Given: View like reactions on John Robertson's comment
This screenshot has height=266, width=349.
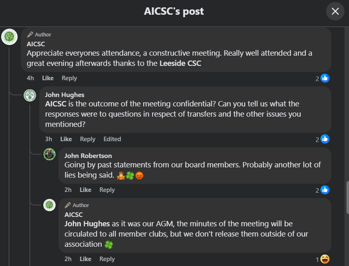Looking at the screenshot, I should click(322, 190).
